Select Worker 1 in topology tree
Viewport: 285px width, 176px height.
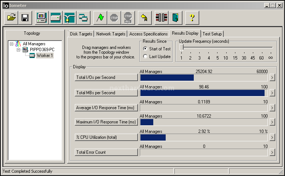45,56
